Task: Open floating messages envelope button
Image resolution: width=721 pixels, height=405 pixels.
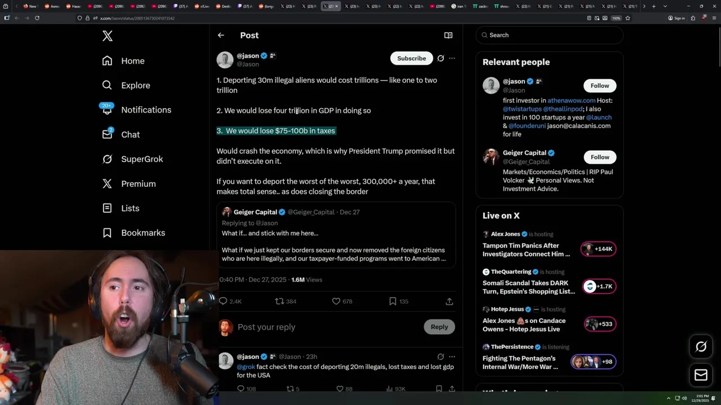Action: point(701,375)
